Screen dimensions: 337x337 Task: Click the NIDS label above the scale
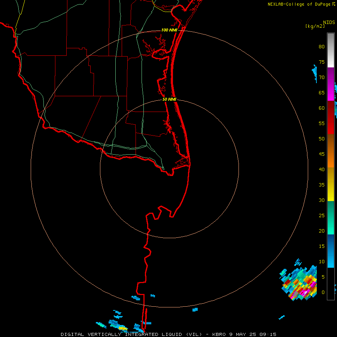tap(329, 22)
